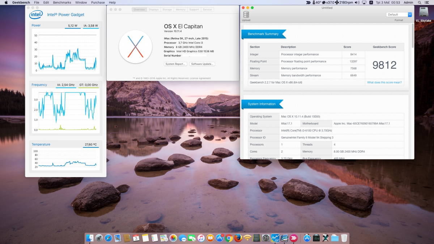434x244 pixels.
Task: Open the Geekbench application menu
Action: [21, 3]
